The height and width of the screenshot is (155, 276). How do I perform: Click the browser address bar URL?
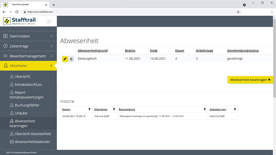tap(40, 12)
